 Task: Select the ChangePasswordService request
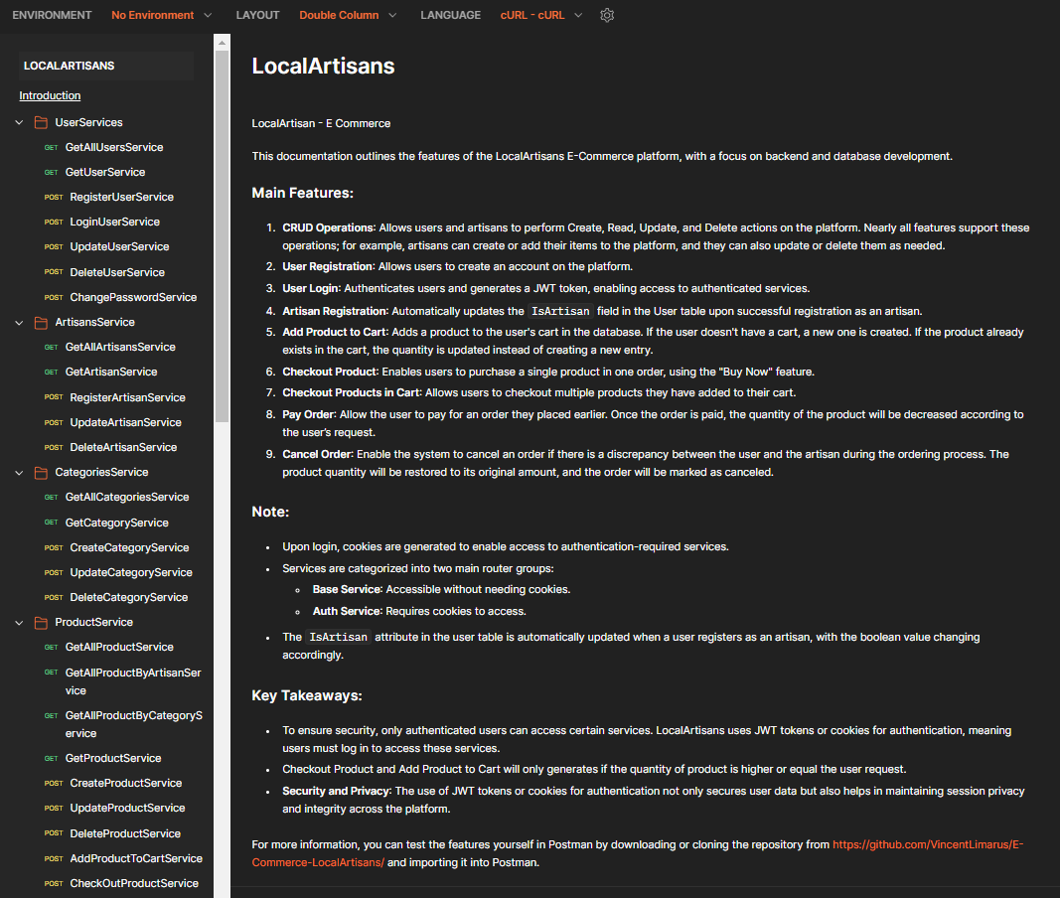point(133,298)
